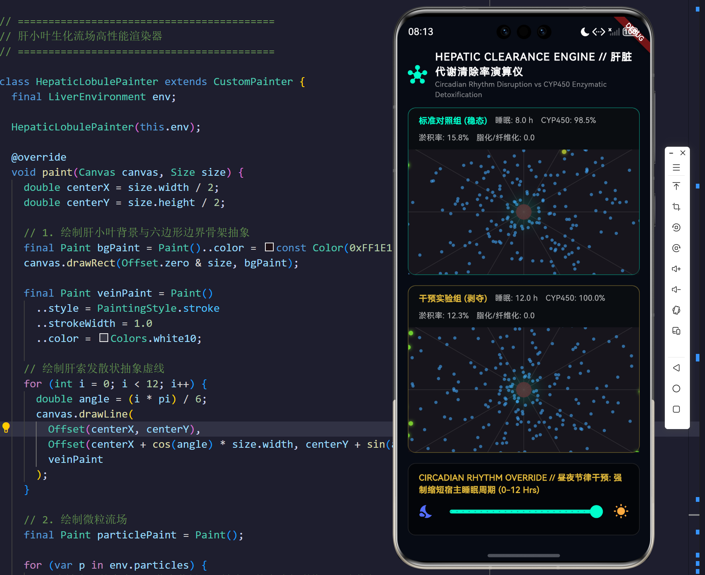Tap the developer <··> status bar icon

pos(599,32)
